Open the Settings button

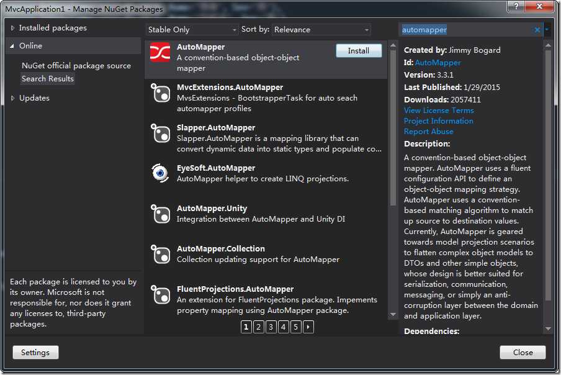pyautogui.click(x=35, y=353)
